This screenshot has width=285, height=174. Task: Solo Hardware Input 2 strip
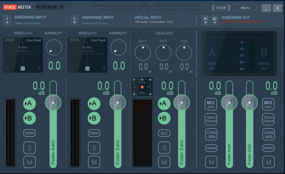point(94,148)
